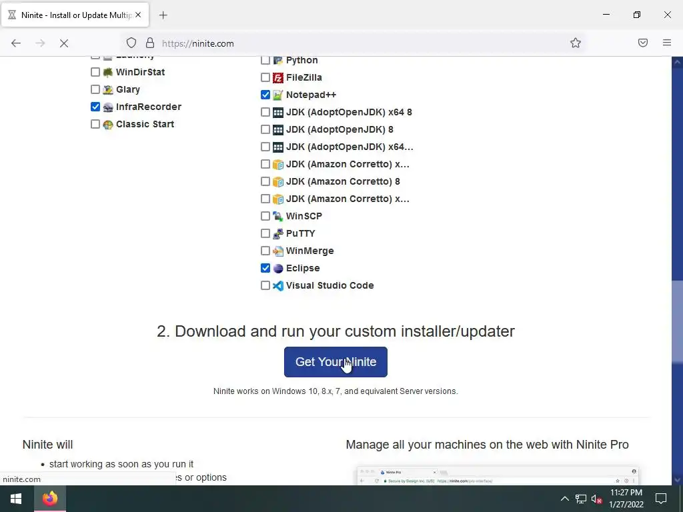Click the 'JDK (AdoptOpenJDK) x64...' label

pyautogui.click(x=350, y=147)
